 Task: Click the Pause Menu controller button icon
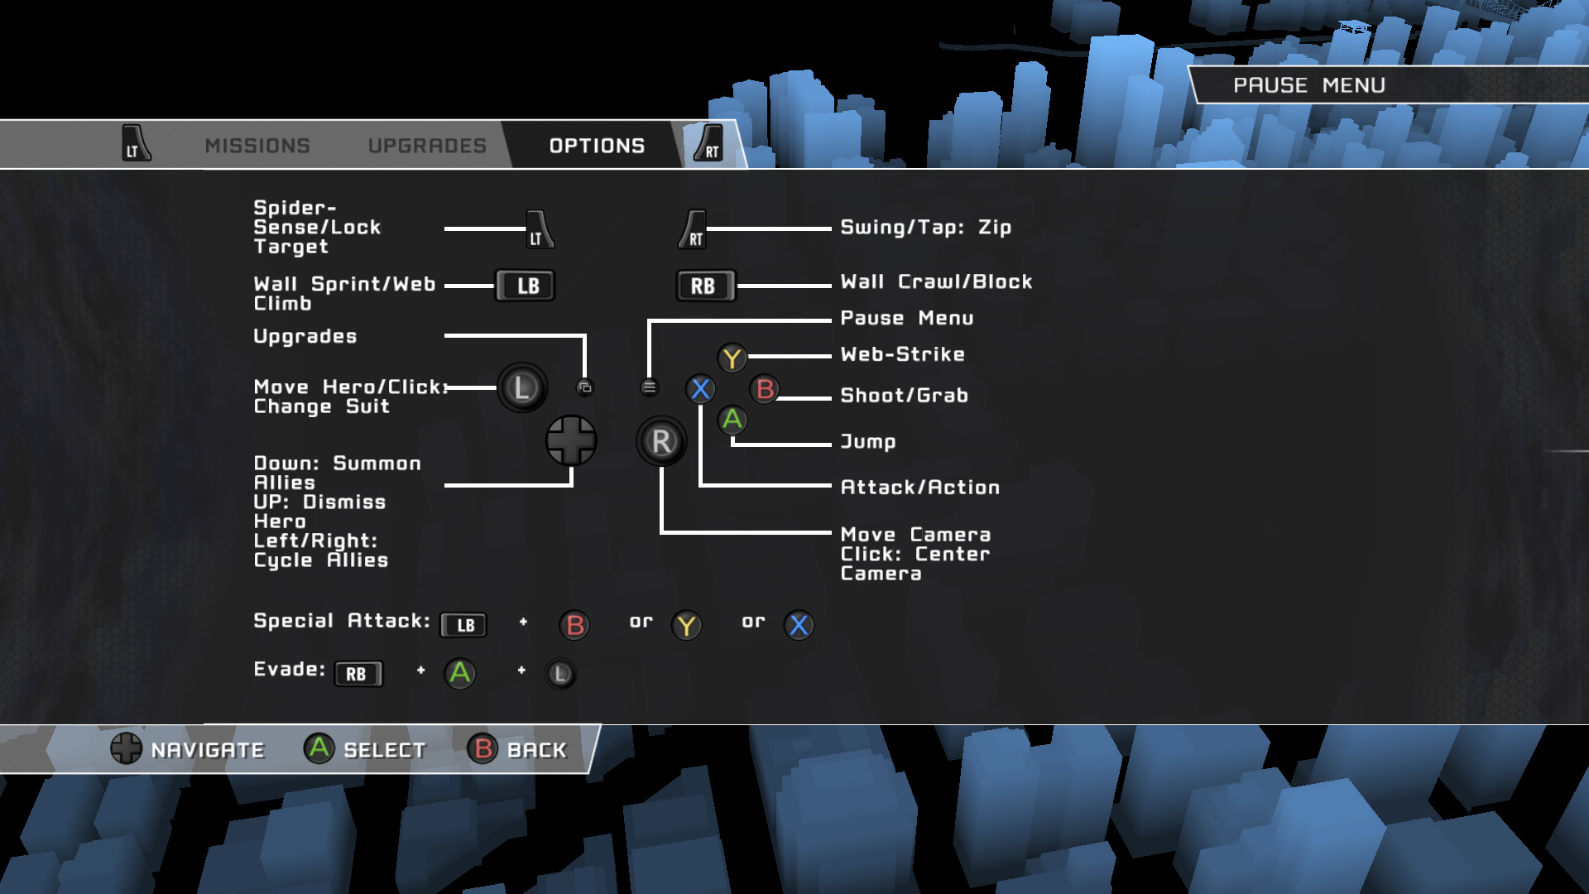click(649, 386)
